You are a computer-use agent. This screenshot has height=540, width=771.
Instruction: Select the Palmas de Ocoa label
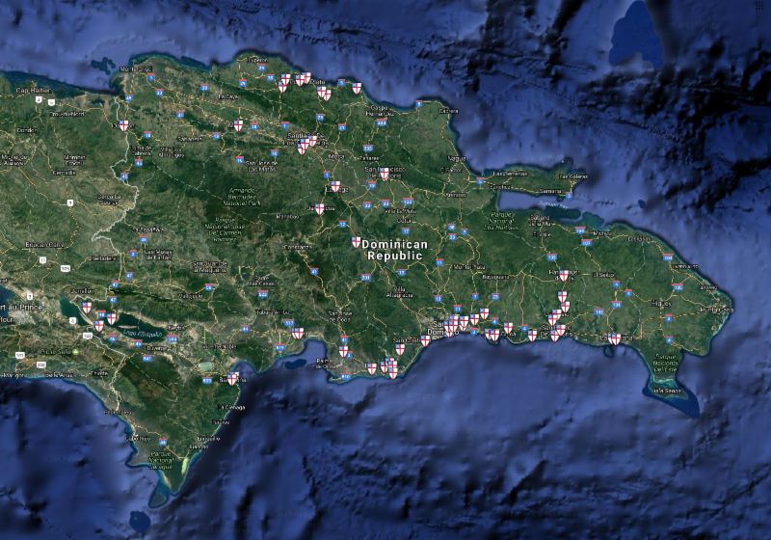[326, 364]
